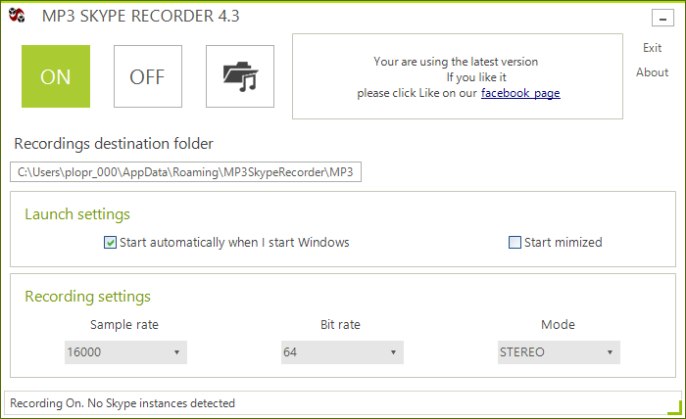Click the recordings destination folder path field
The width and height of the screenshot is (686, 419).
point(185,172)
